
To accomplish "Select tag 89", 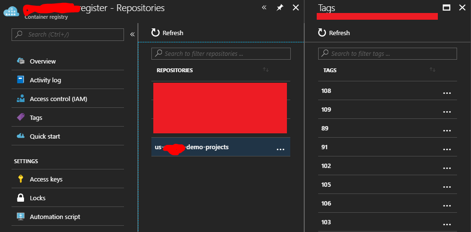I will pyautogui.click(x=387, y=128).
